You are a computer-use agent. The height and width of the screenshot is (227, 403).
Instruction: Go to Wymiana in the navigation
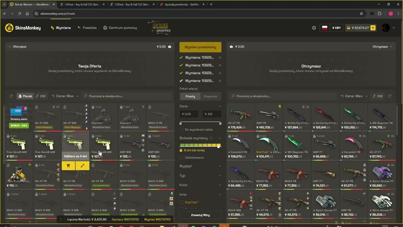(61, 28)
